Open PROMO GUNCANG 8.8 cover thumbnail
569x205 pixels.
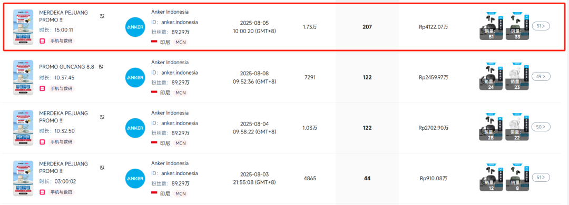point(23,77)
